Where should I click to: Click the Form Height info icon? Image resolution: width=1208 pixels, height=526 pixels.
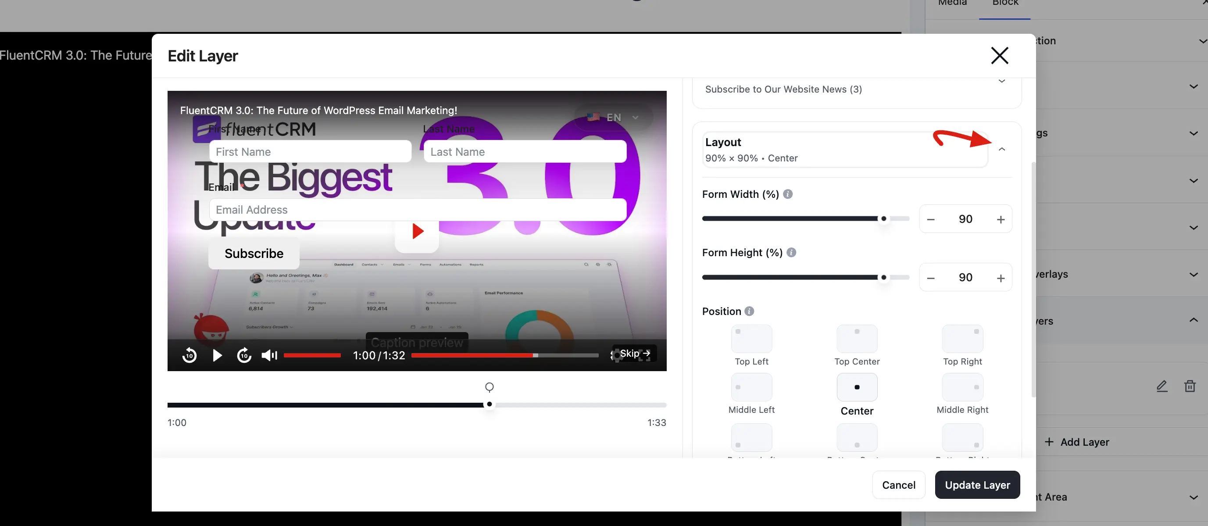coord(791,253)
